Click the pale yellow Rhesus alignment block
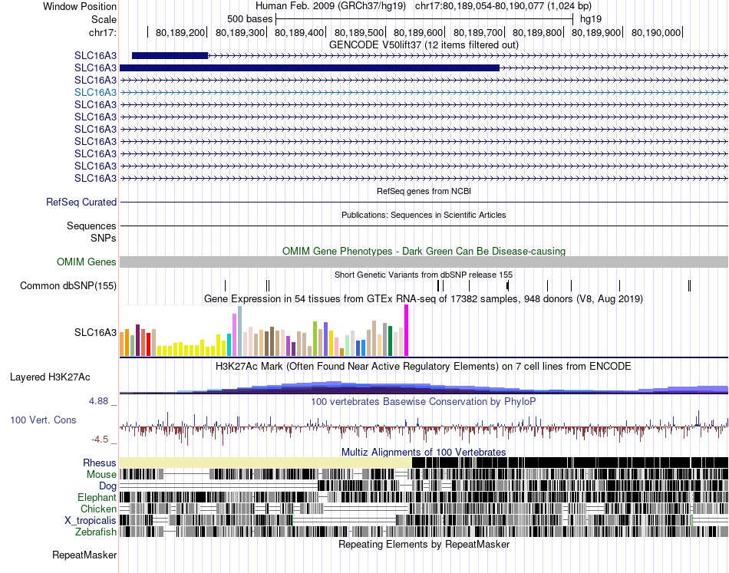The image size is (729, 573). [266, 463]
